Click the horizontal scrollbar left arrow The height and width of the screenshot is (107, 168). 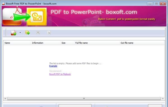click(5, 99)
